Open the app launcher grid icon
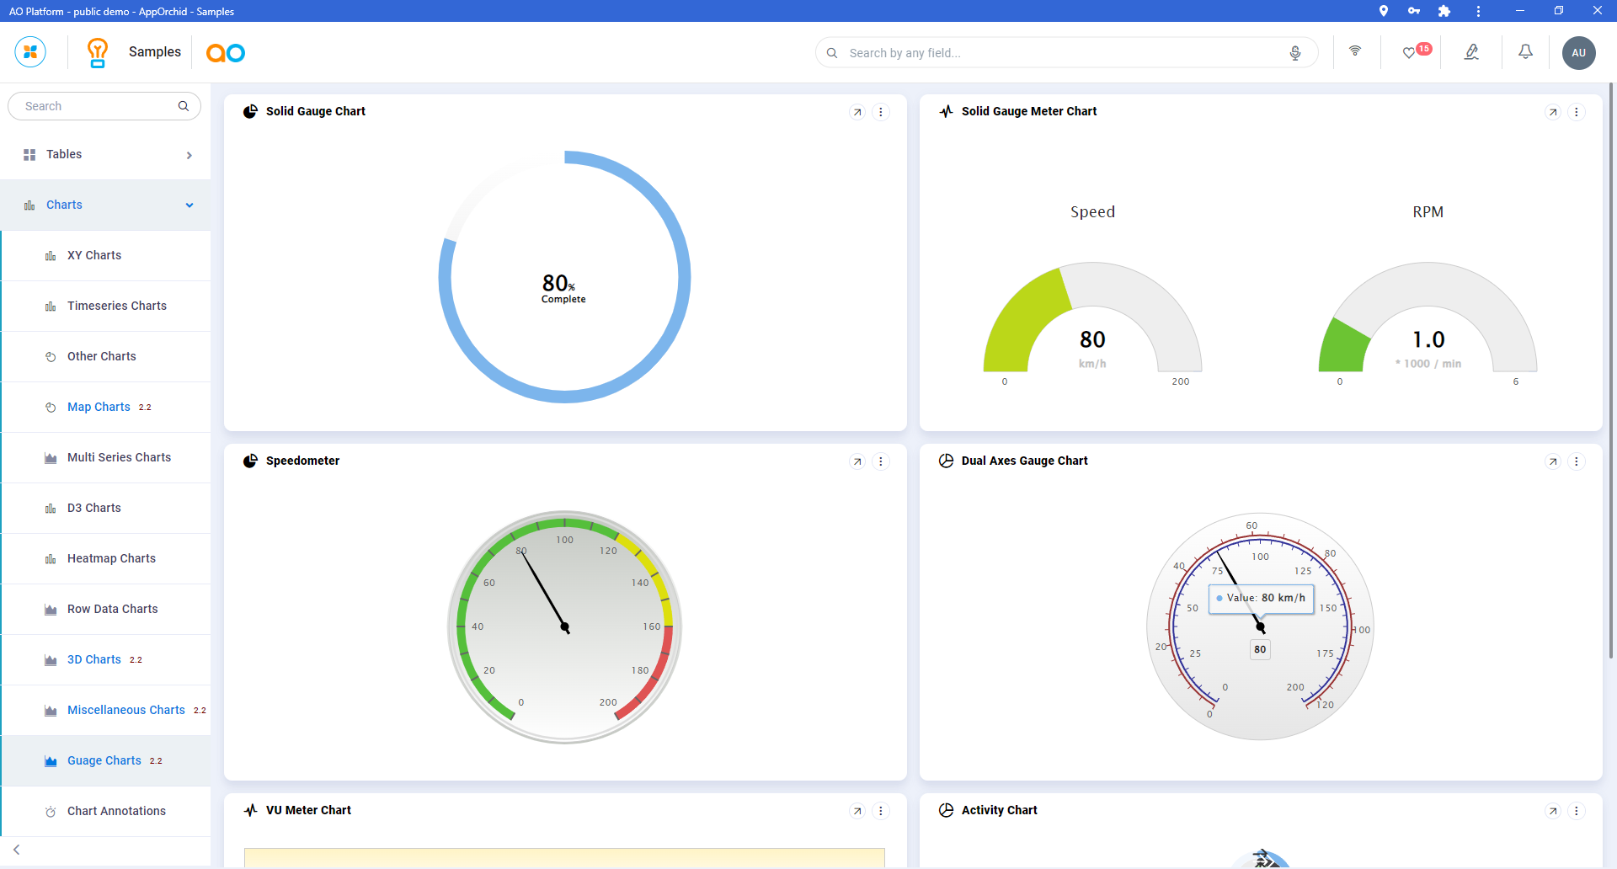This screenshot has height=869, width=1617. point(30,52)
